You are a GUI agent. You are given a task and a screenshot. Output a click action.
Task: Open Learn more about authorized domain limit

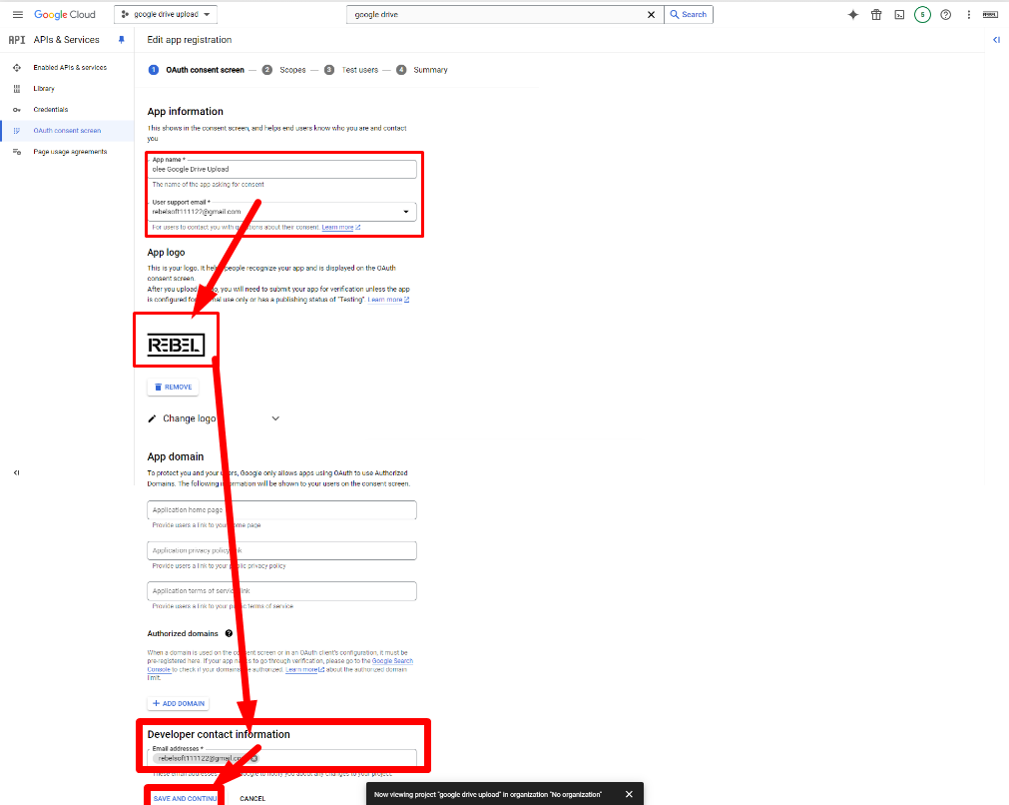pyautogui.click(x=304, y=670)
